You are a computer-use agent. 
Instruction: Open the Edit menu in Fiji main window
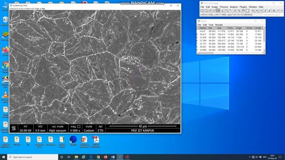point(208,7)
